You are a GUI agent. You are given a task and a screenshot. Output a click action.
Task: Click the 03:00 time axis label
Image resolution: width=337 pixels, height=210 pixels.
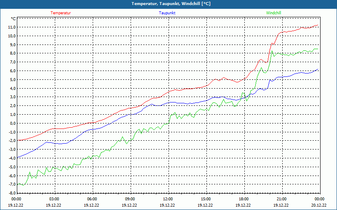click(54, 199)
